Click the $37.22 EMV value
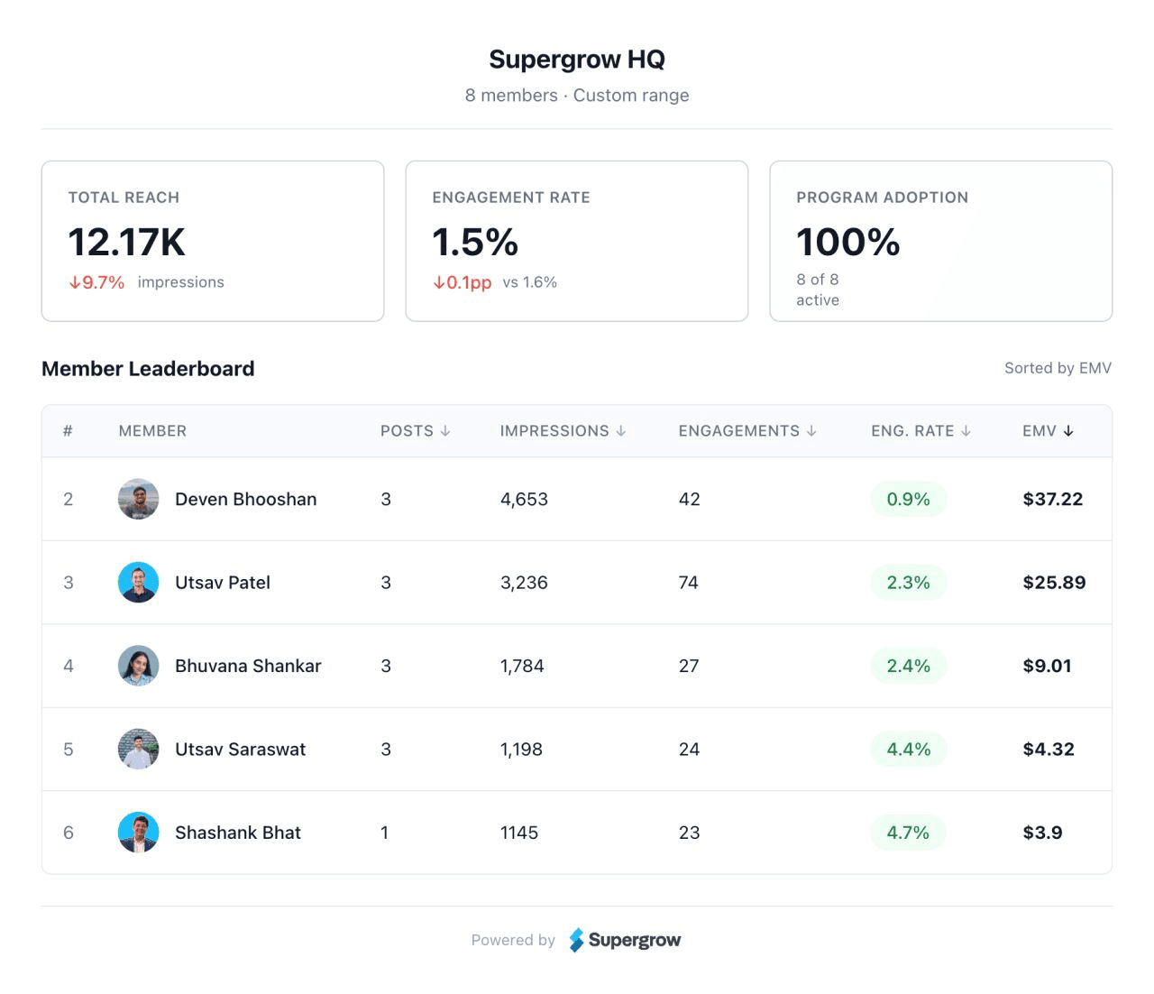1154x994 pixels. click(x=1053, y=499)
